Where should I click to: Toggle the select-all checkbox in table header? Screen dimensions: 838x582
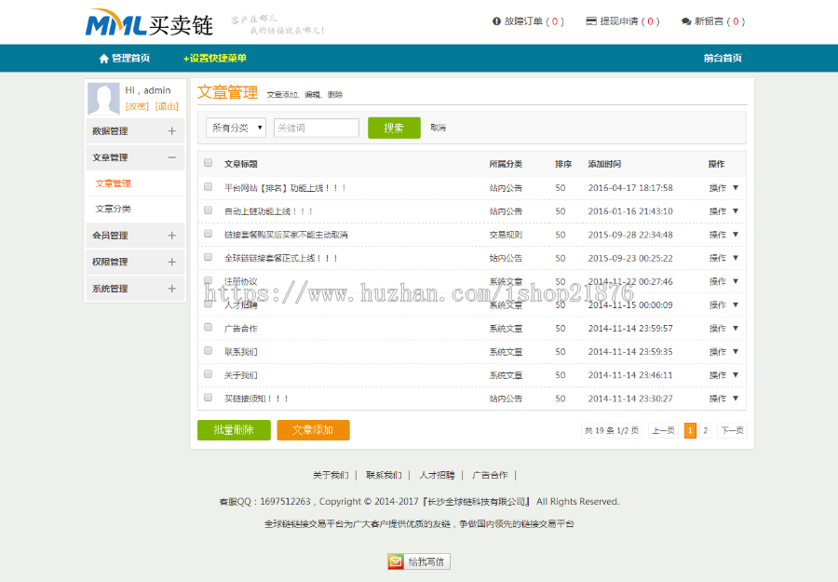(x=207, y=163)
